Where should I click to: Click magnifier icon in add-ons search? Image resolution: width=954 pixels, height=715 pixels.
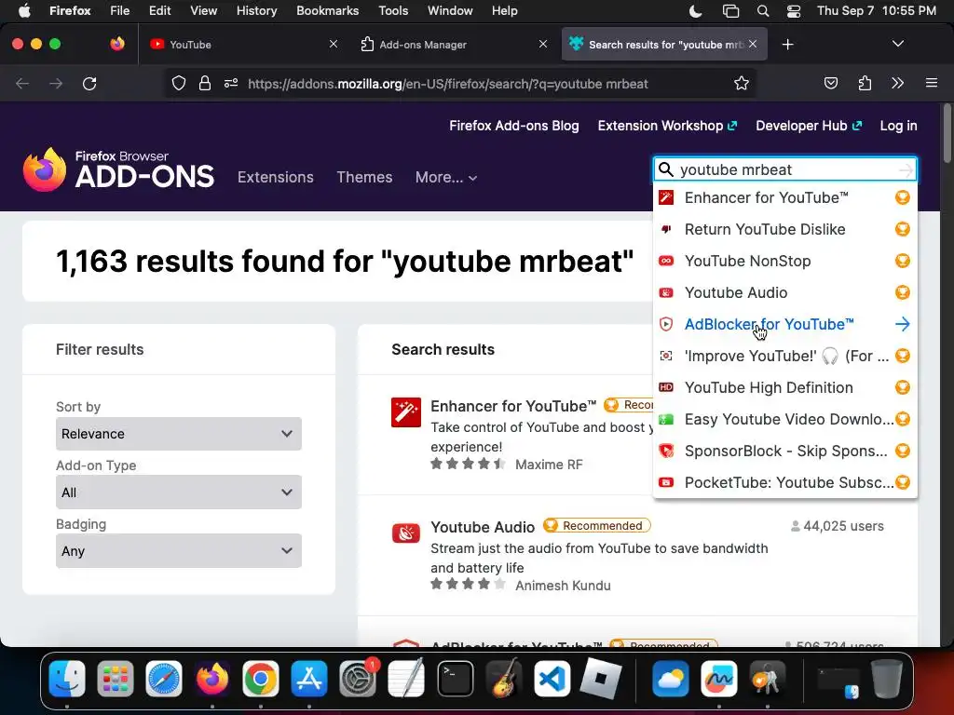[666, 169]
